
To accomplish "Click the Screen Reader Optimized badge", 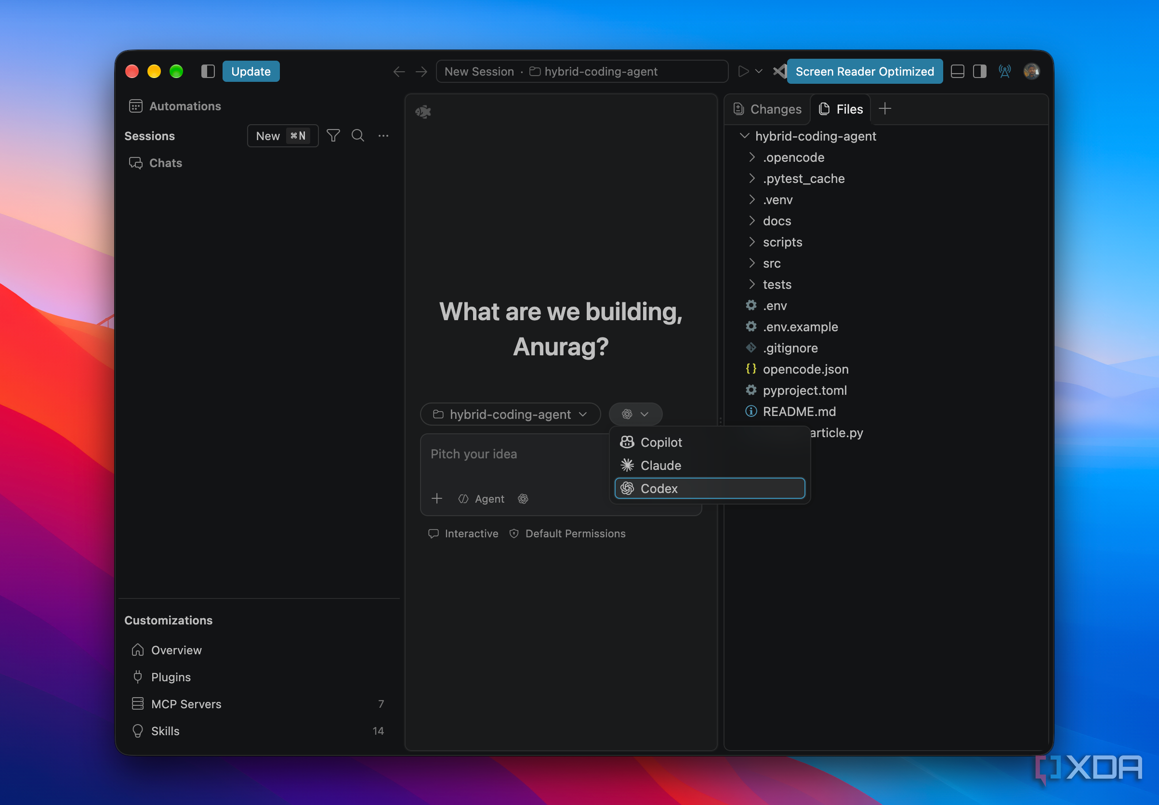I will pos(864,71).
